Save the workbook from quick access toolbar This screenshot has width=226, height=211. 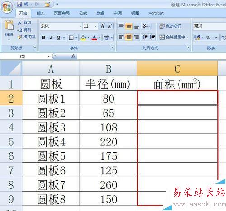click(x=19, y=4)
